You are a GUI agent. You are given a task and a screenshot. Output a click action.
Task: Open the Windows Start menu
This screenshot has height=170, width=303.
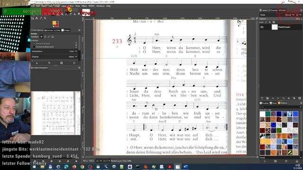click(x=34, y=167)
